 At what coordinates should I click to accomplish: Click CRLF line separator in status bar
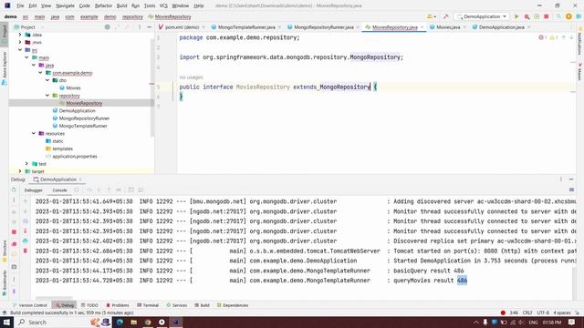[527, 313]
